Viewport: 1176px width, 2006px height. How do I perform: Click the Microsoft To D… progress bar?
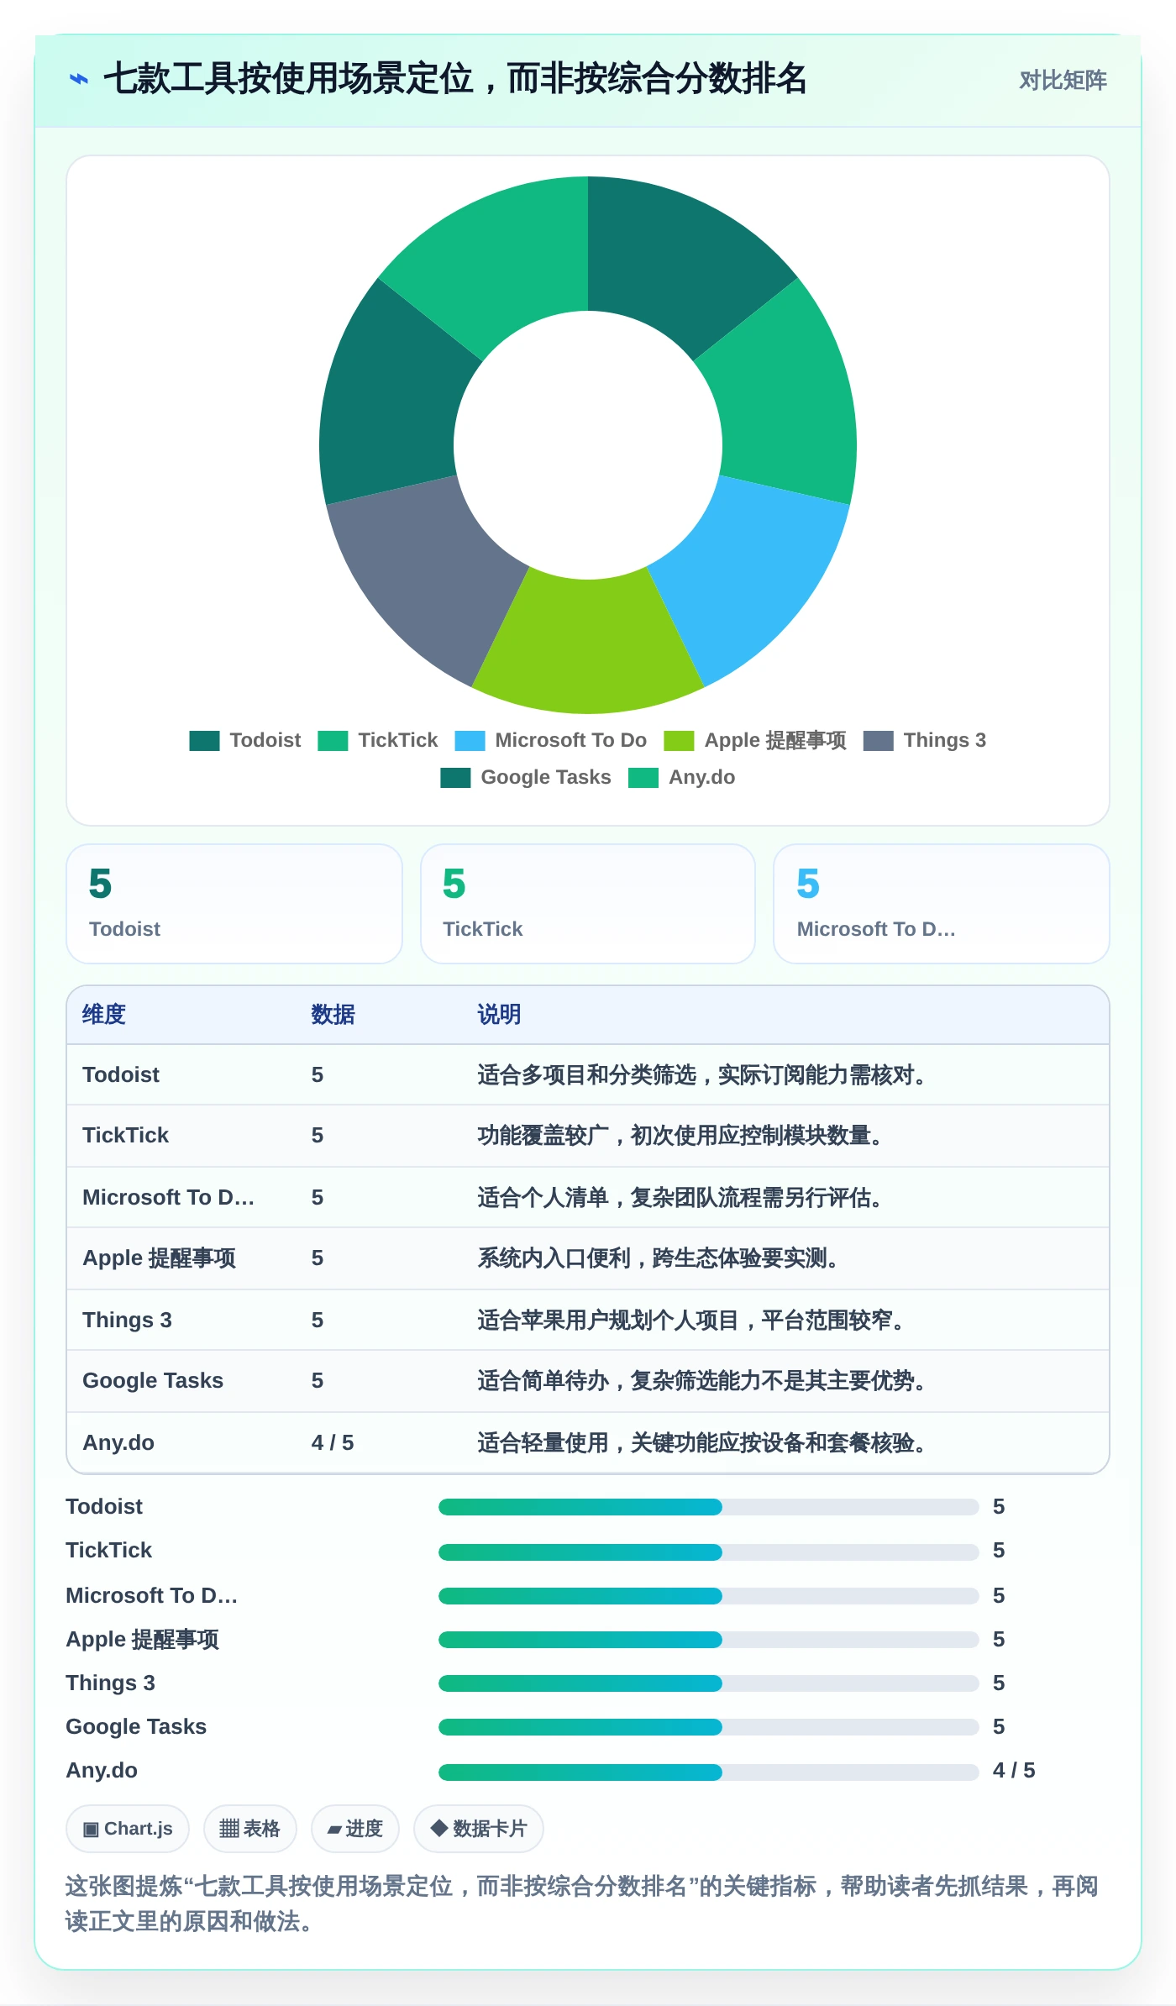pyautogui.click(x=708, y=1595)
